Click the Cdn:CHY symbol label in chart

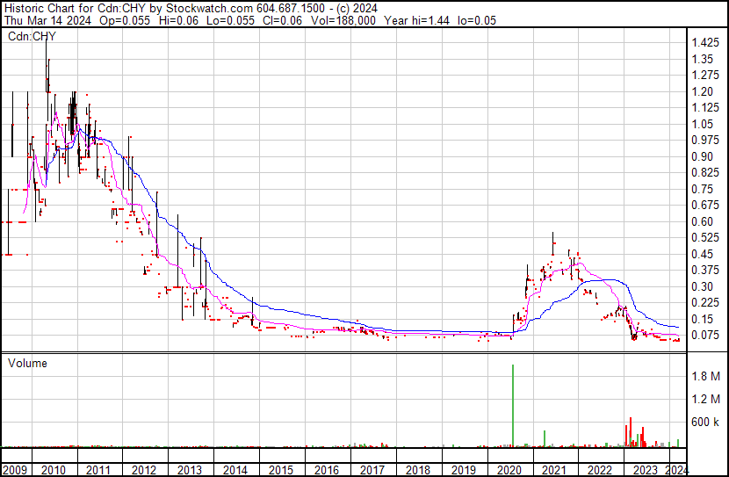[x=32, y=37]
